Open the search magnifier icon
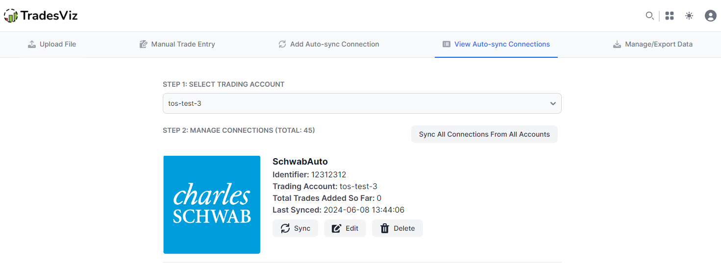This screenshot has height=265, width=721. (x=649, y=16)
